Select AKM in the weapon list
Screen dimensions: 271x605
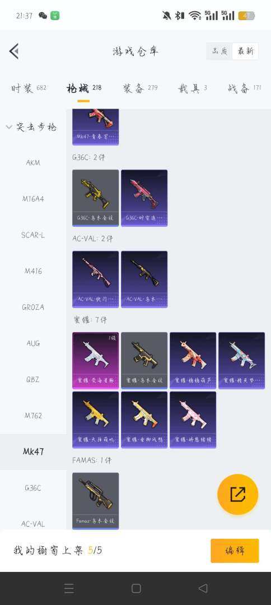click(x=33, y=163)
